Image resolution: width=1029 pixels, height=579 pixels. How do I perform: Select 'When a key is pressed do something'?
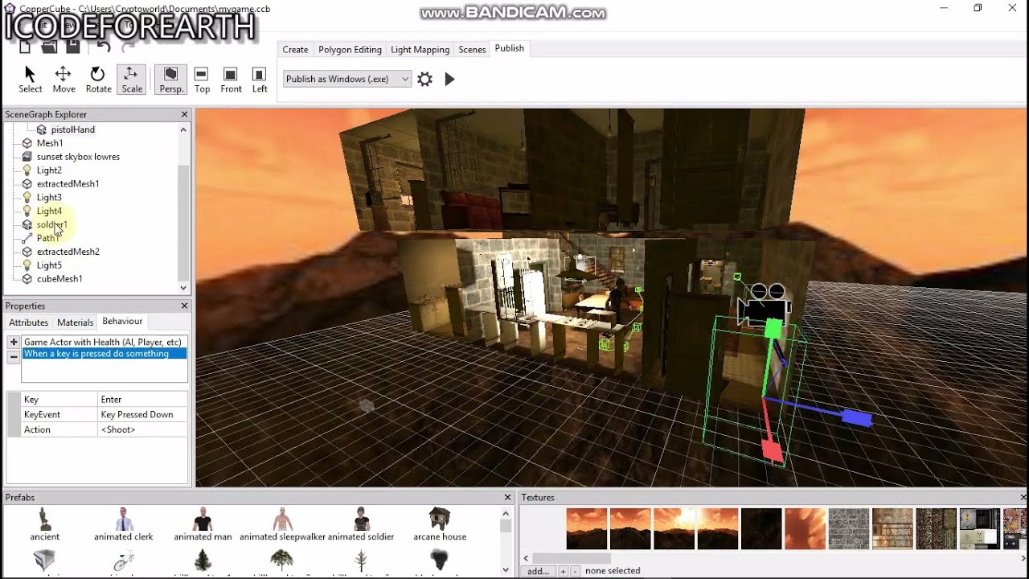tap(105, 354)
